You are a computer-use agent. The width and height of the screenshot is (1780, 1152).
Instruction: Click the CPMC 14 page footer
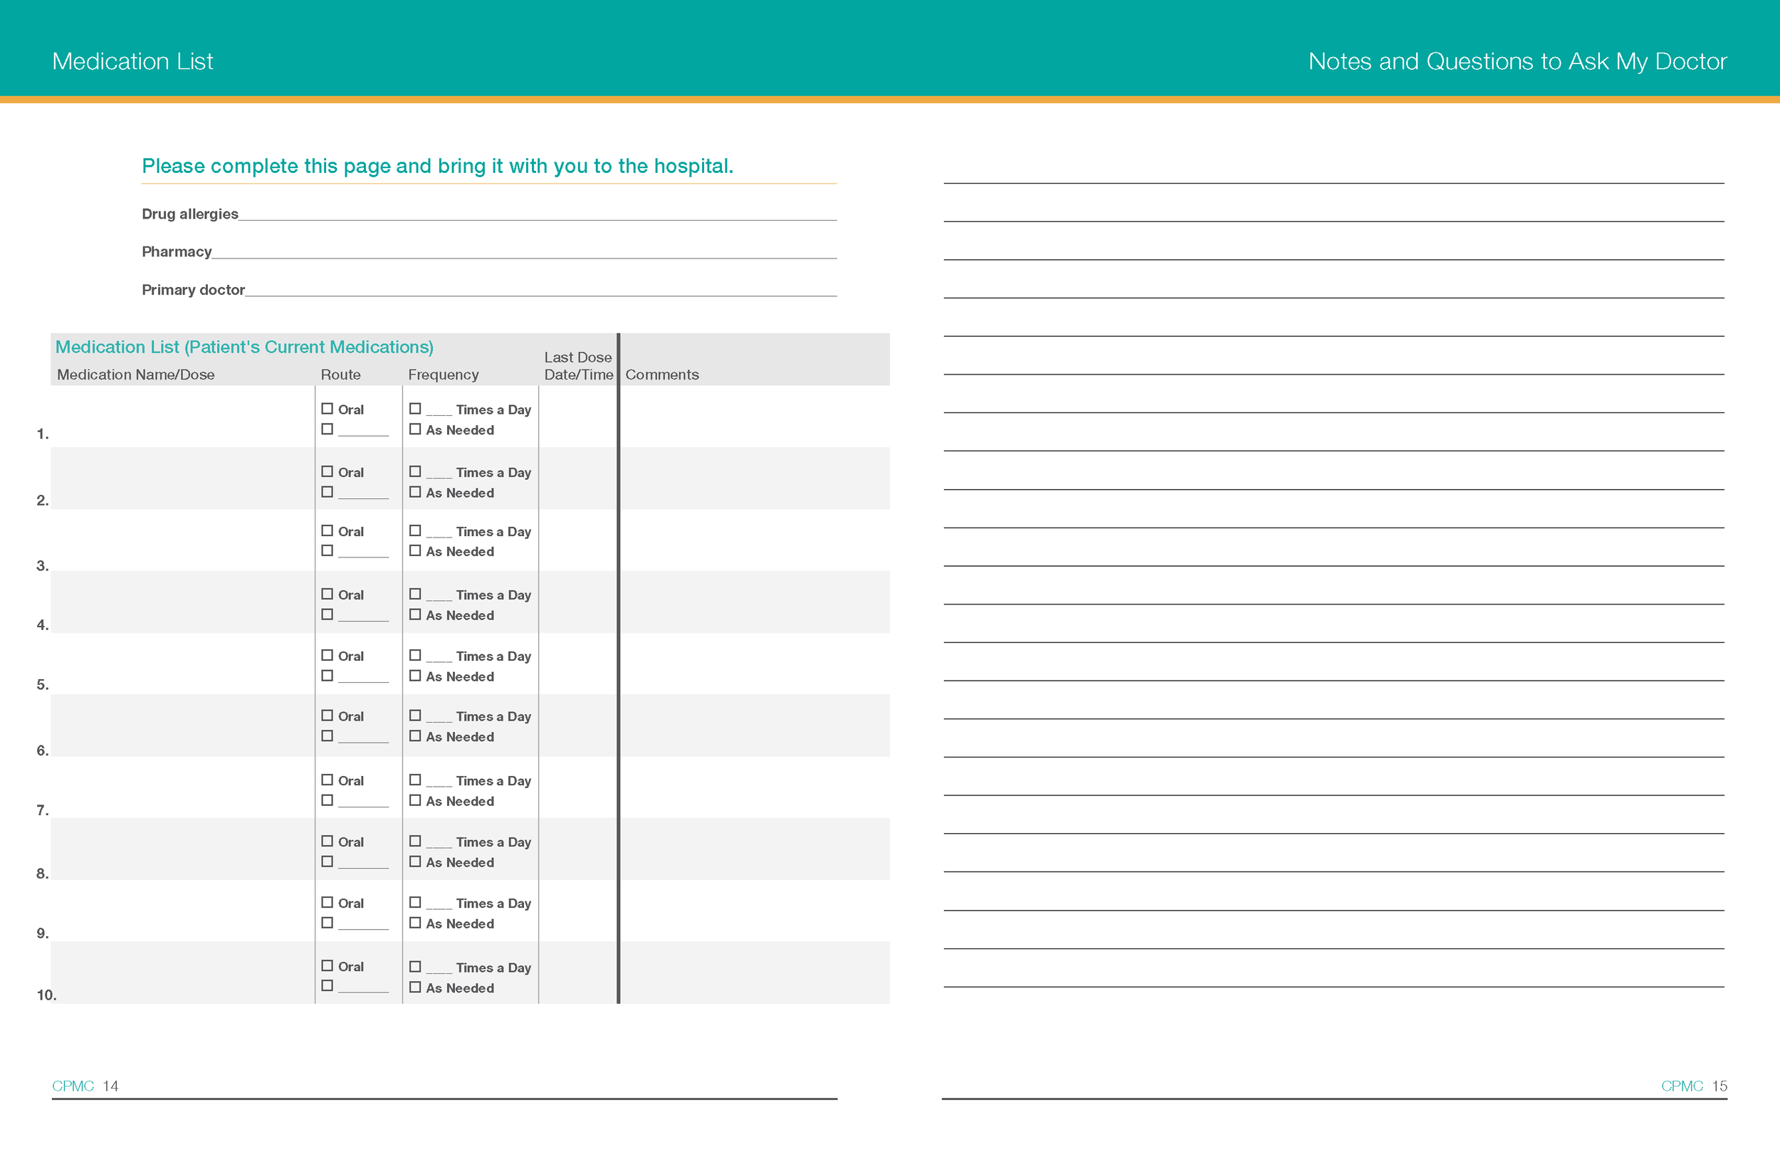pyautogui.click(x=85, y=1086)
